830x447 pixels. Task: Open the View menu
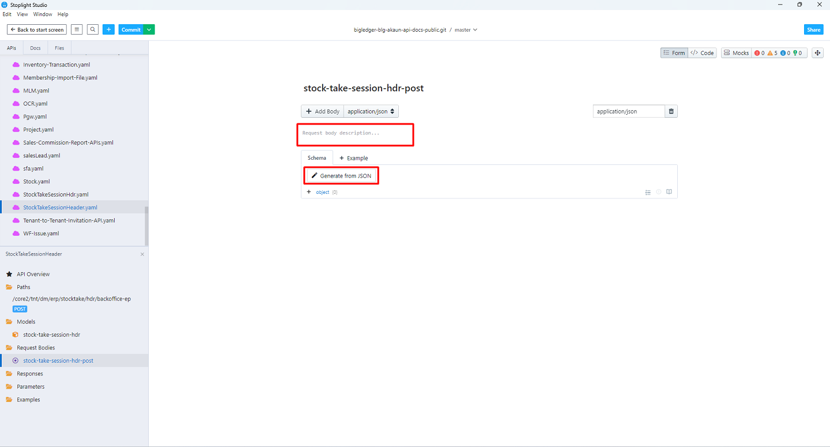pos(22,14)
